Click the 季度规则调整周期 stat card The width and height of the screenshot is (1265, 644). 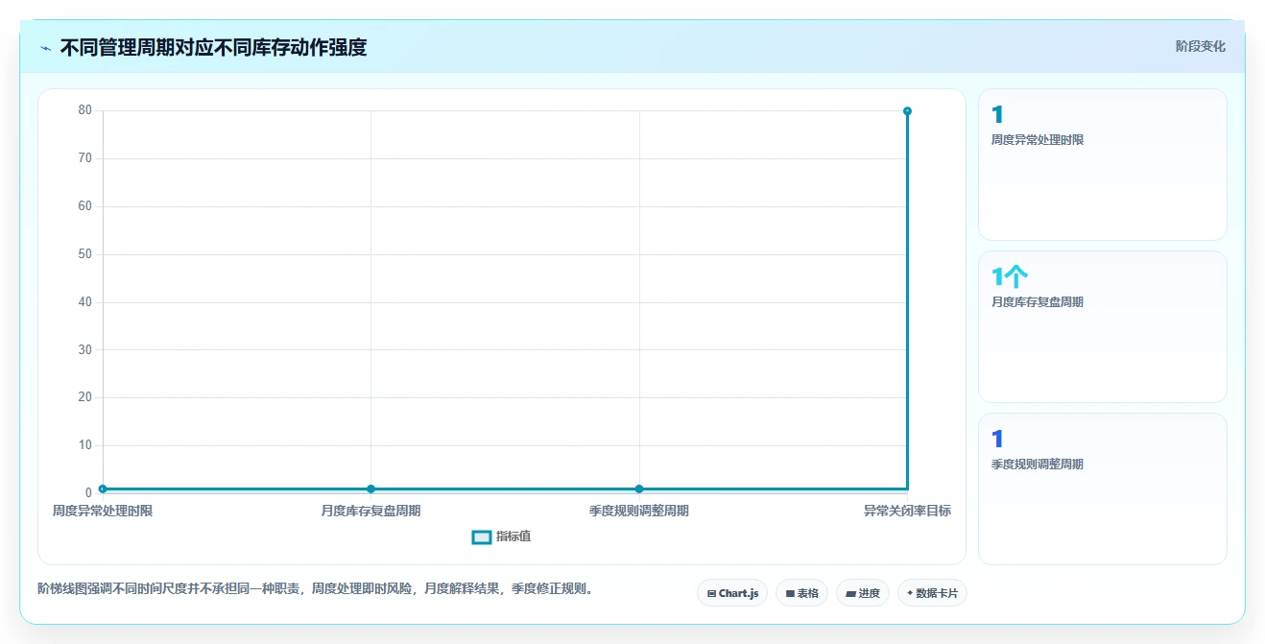[x=1103, y=489]
